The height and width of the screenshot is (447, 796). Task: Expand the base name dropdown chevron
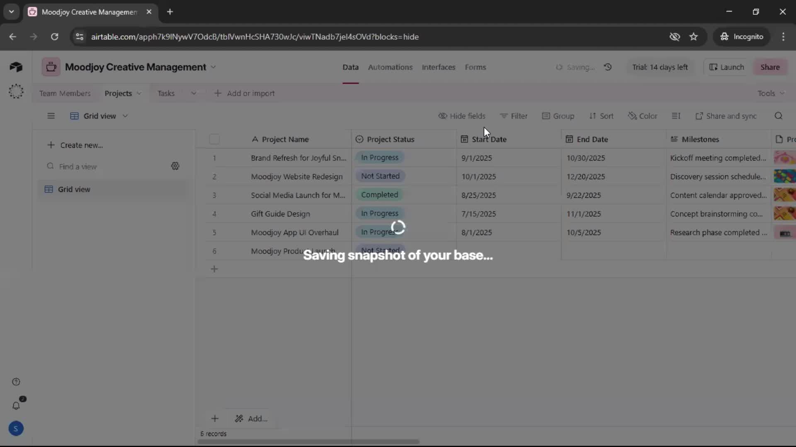coord(213,67)
